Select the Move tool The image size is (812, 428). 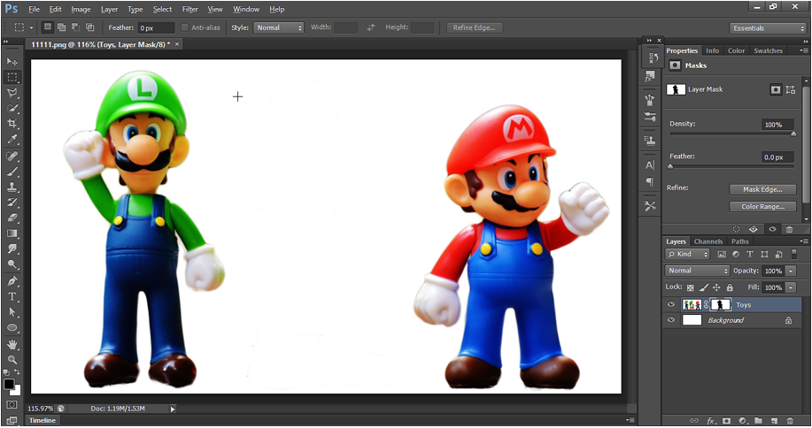(x=12, y=62)
